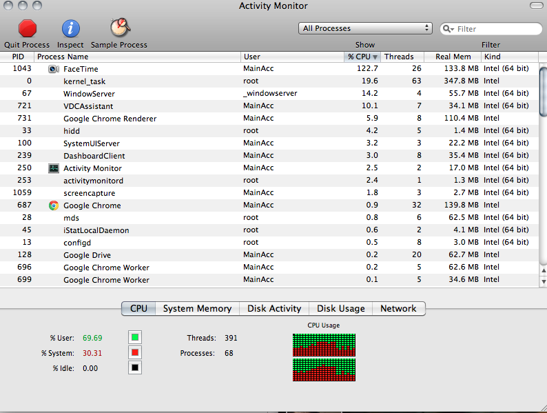
Task: Click the Processes count 68
Action: (229, 353)
